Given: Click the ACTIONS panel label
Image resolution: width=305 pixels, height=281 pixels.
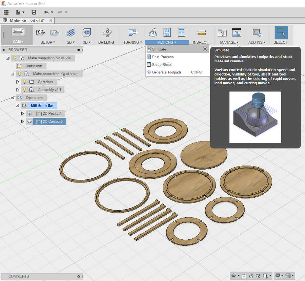Looking at the screenshot, I should [167, 42].
